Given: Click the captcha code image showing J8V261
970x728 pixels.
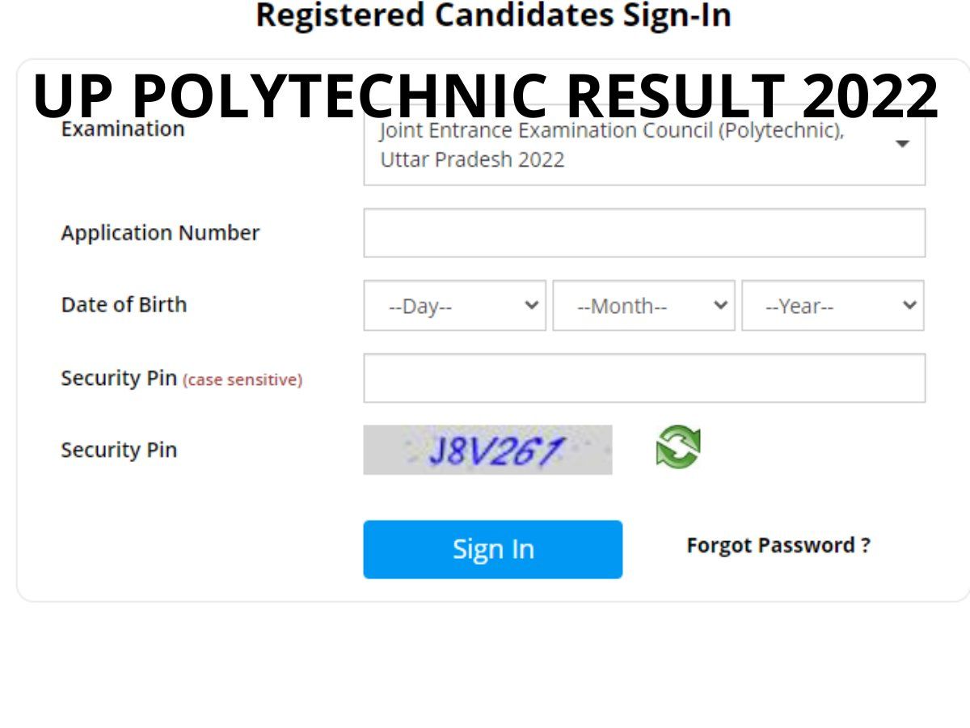Looking at the screenshot, I should click(487, 450).
